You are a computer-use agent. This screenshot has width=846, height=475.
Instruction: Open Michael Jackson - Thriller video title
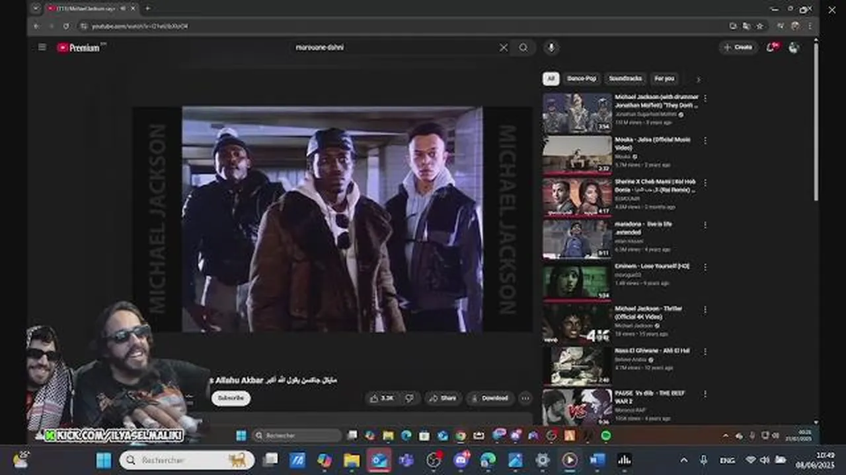point(648,312)
